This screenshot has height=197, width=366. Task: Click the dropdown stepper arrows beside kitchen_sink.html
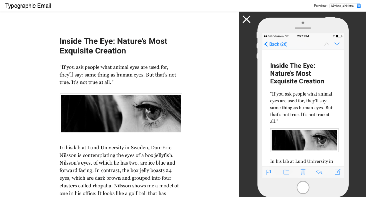(359, 6)
